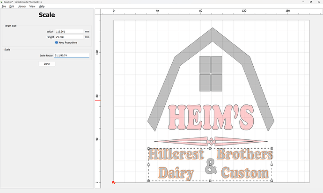Click the bottom-left selection handle
This screenshot has width=323, height=193.
(x=148, y=181)
